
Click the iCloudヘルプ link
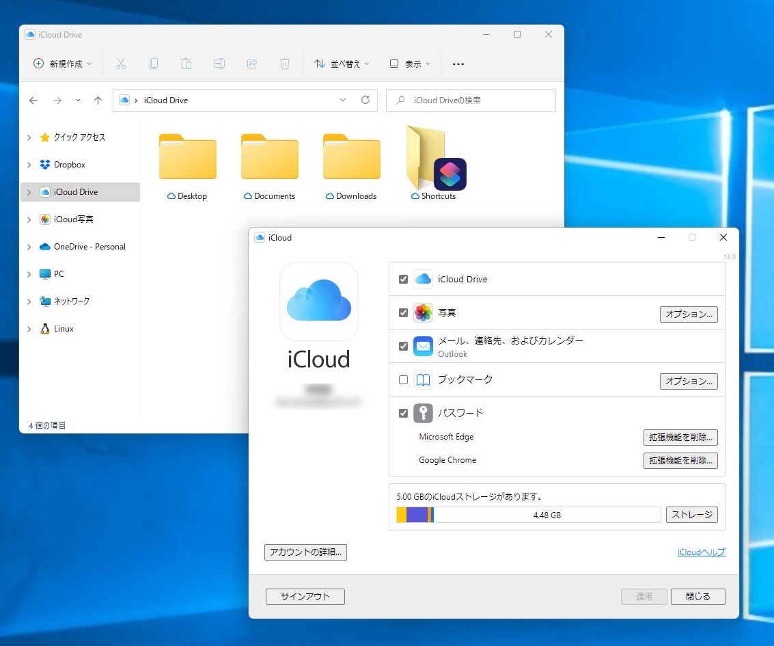(x=701, y=552)
